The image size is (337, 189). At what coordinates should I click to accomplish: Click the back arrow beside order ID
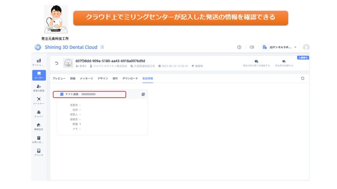56,63
